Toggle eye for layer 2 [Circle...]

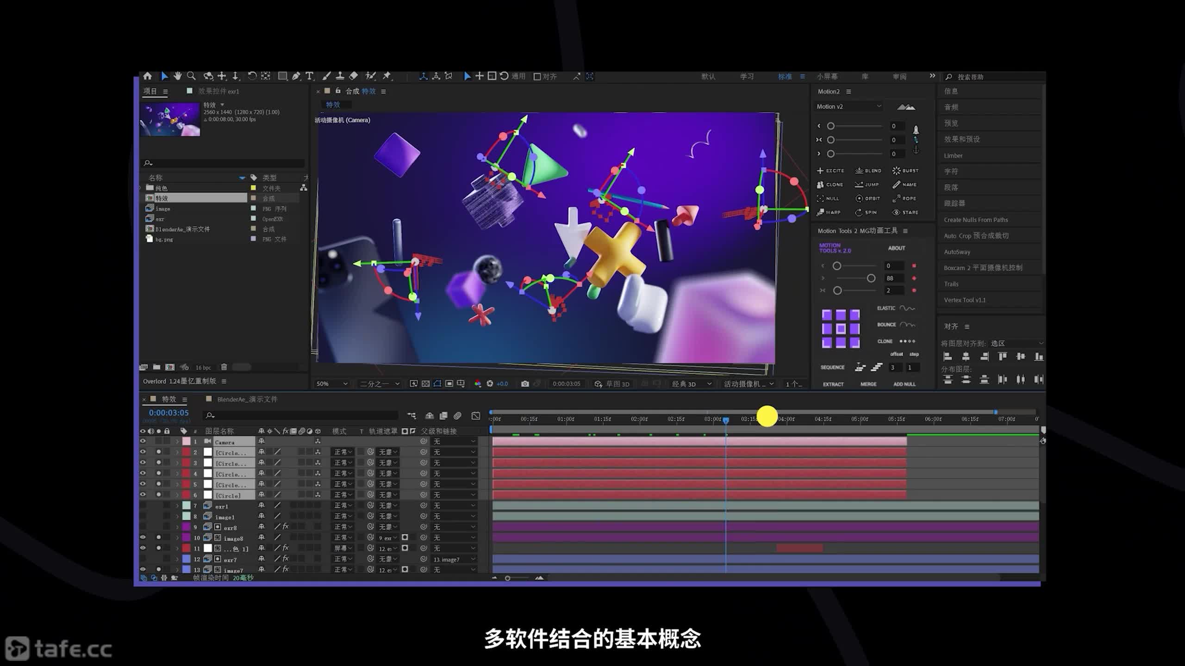point(143,452)
